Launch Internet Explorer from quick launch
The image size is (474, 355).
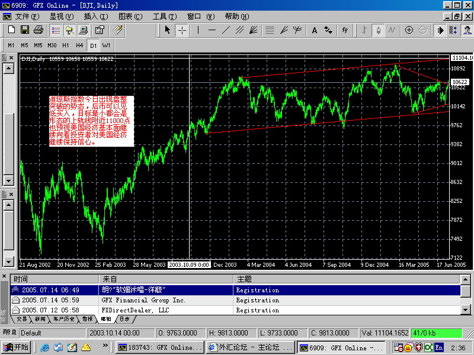pos(45,347)
